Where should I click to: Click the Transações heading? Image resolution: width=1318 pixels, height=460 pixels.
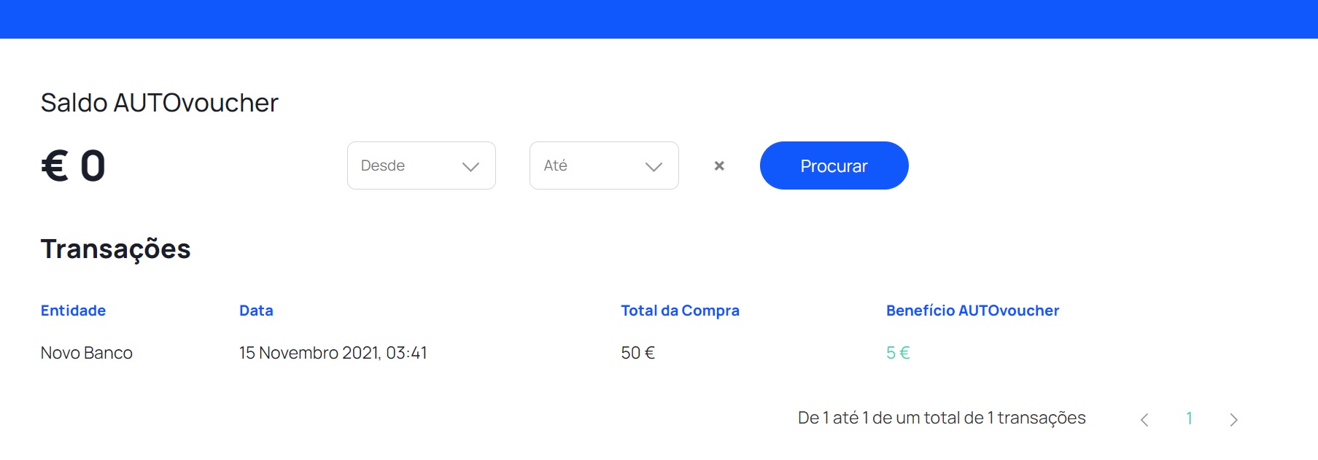coord(115,249)
